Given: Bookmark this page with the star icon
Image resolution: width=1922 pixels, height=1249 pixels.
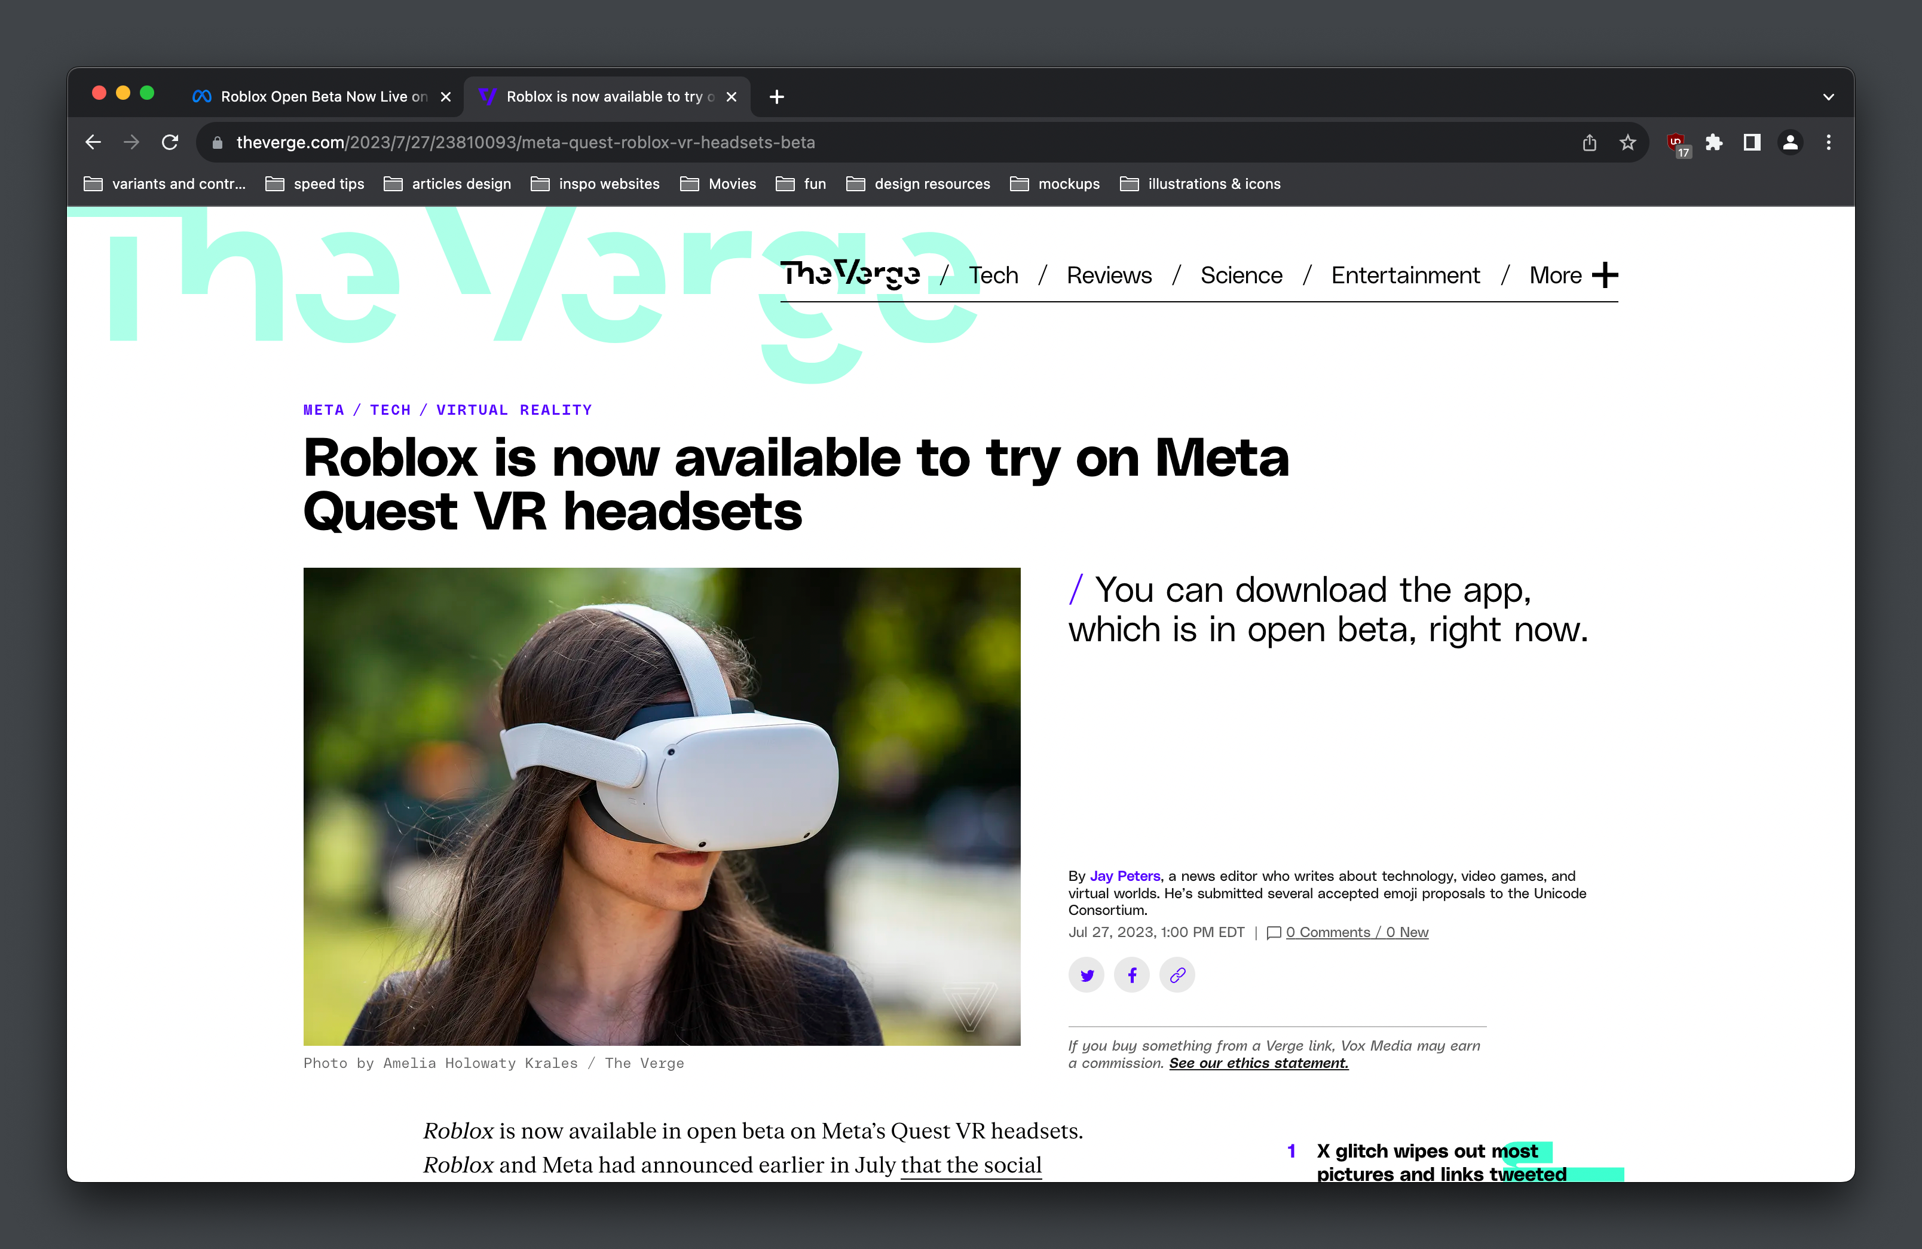Looking at the screenshot, I should coord(1627,142).
